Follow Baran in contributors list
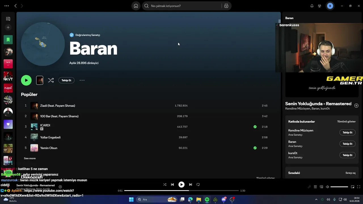Image resolution: width=363 pixels, height=204 pixels. coord(347,144)
